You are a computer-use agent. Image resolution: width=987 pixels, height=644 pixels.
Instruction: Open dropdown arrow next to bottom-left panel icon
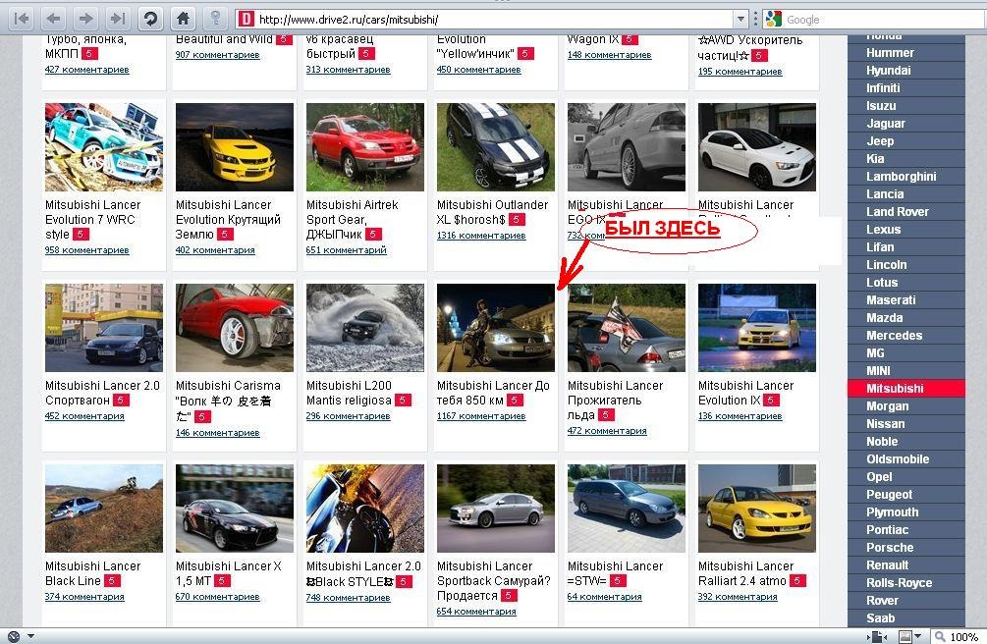(30, 636)
